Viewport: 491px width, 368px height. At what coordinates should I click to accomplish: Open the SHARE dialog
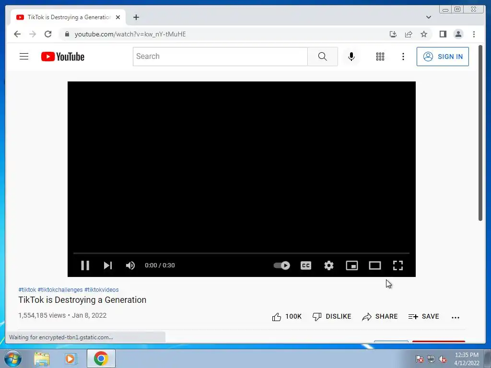pyautogui.click(x=380, y=317)
